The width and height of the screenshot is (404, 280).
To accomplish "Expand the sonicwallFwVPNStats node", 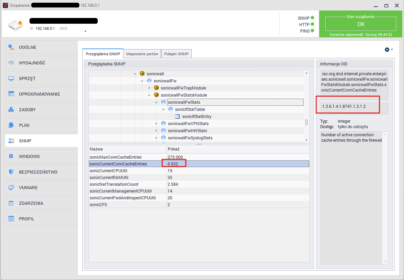I will 156,124.
